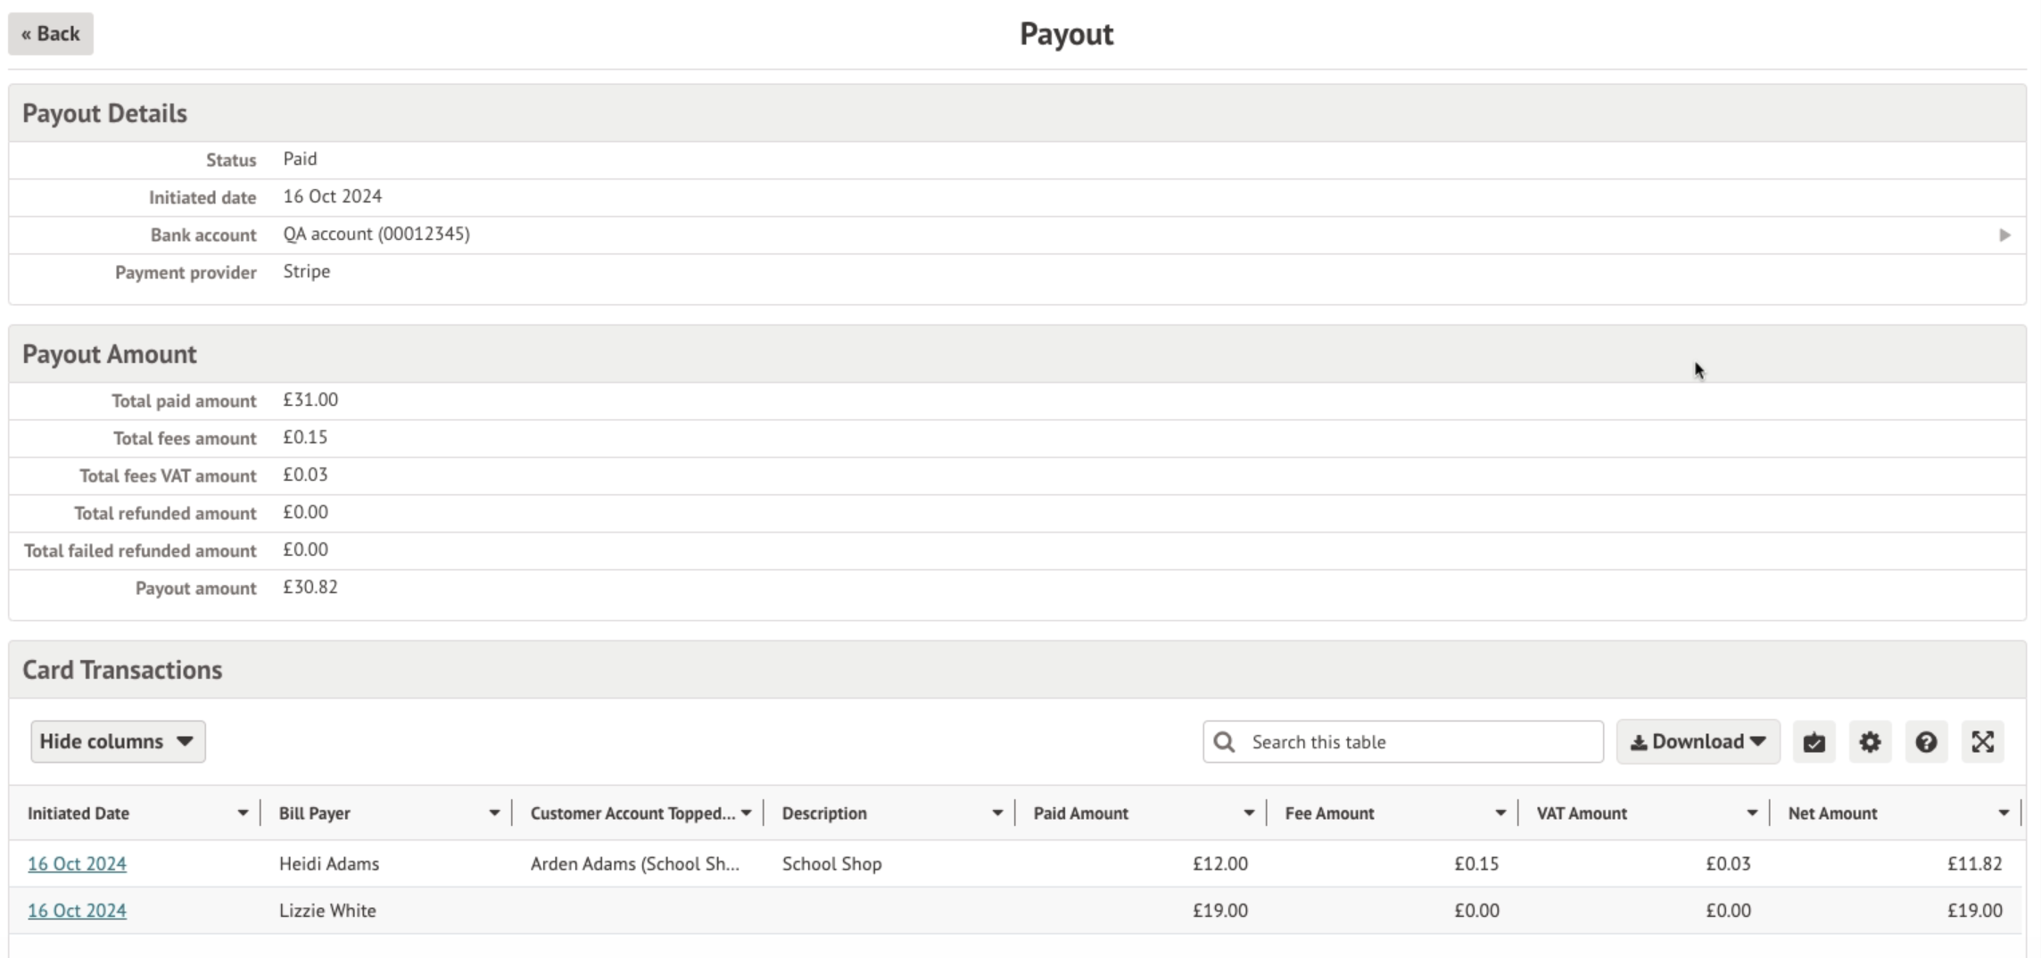
Task: Open the Download dropdown menu
Action: 1698,741
